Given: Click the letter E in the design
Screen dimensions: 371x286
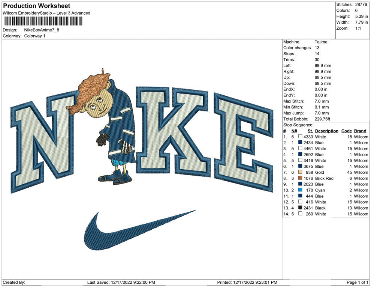Looking at the screenshot, I should pyautogui.click(x=244, y=142).
